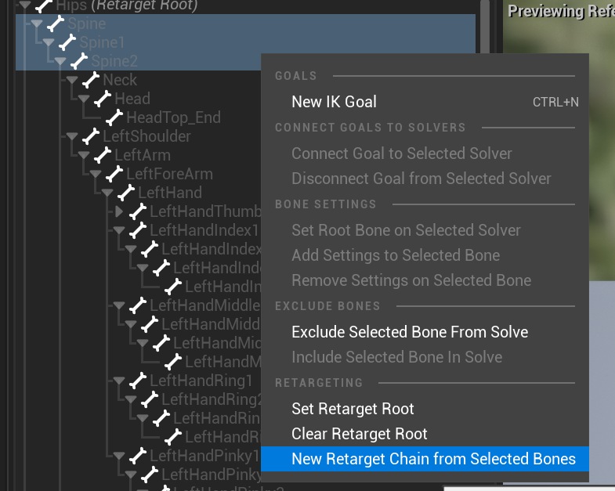Click the LeftShoulder bone icon
The image size is (615, 491).
click(x=91, y=136)
